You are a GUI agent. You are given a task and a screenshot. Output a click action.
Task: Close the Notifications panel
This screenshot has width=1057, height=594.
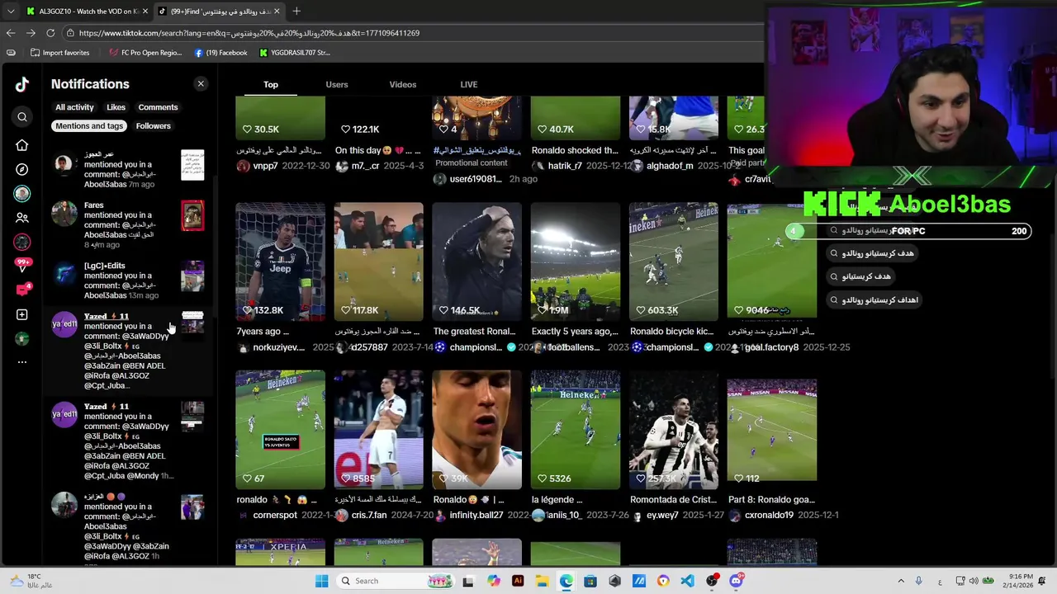pos(201,83)
